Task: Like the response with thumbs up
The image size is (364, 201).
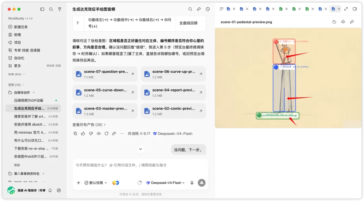Action: coord(83,134)
